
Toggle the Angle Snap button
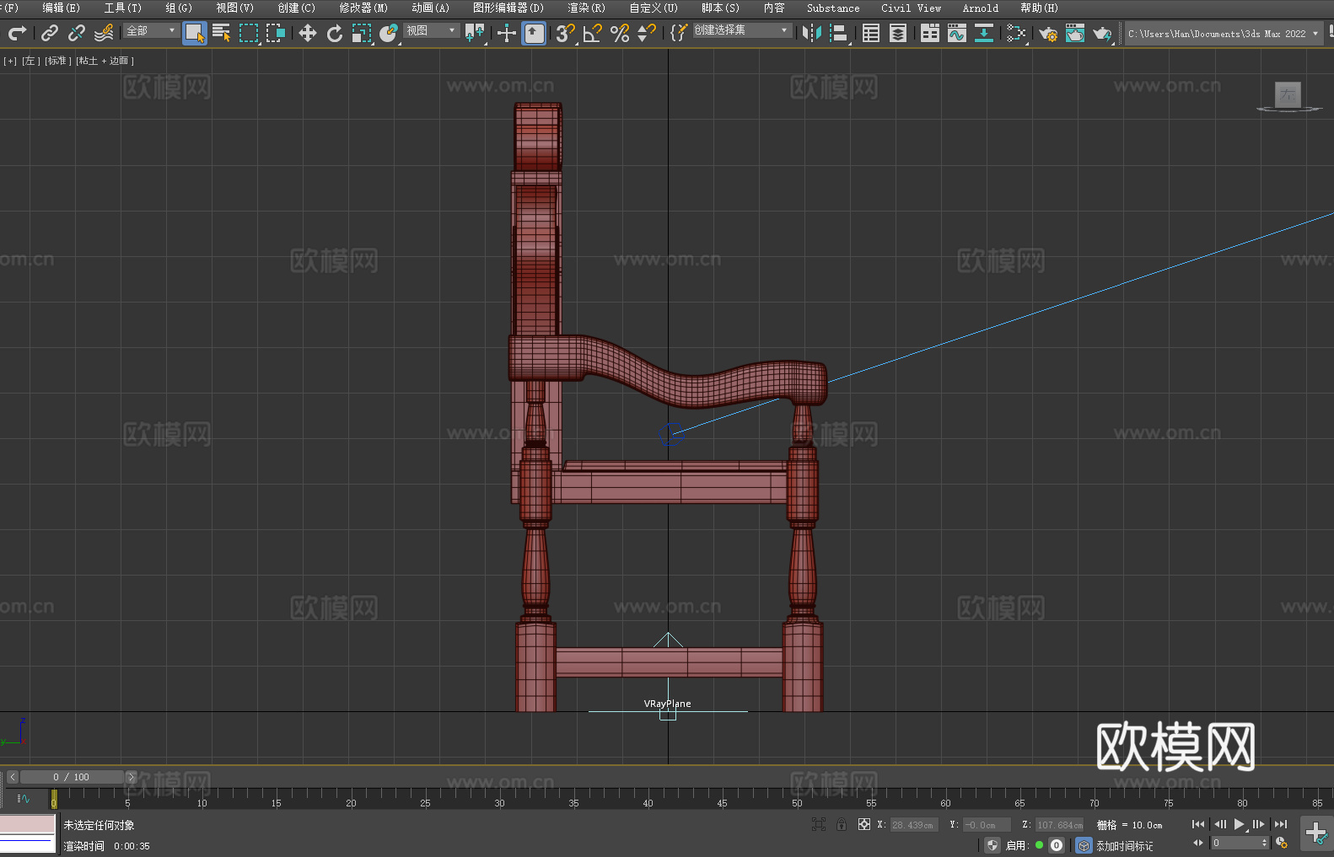[x=593, y=33]
